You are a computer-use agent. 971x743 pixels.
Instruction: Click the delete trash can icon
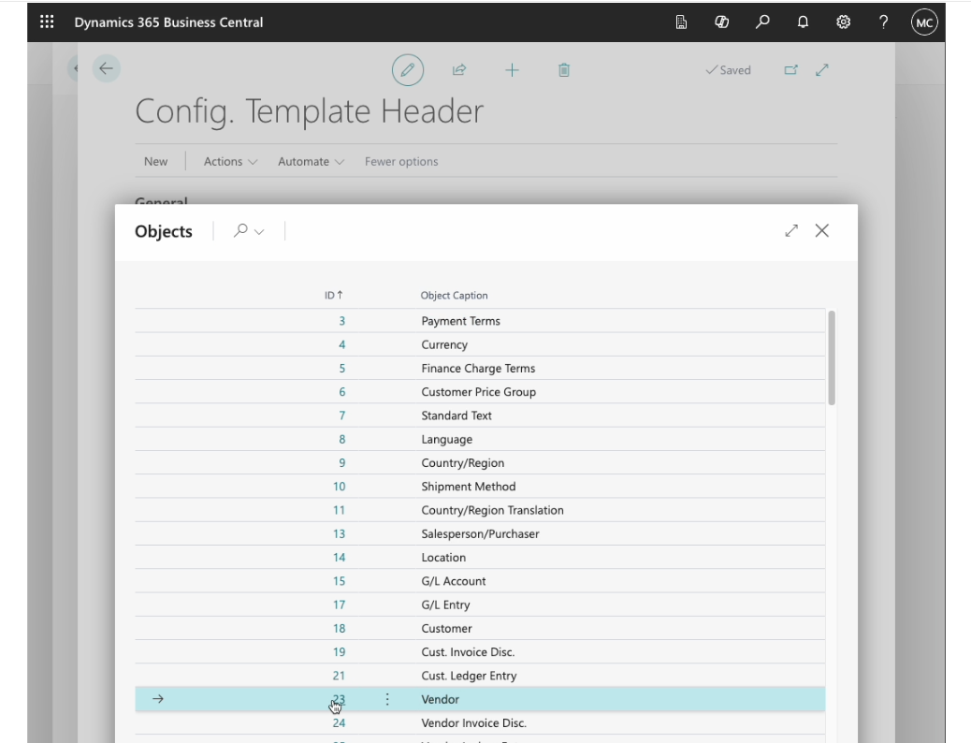tap(564, 69)
